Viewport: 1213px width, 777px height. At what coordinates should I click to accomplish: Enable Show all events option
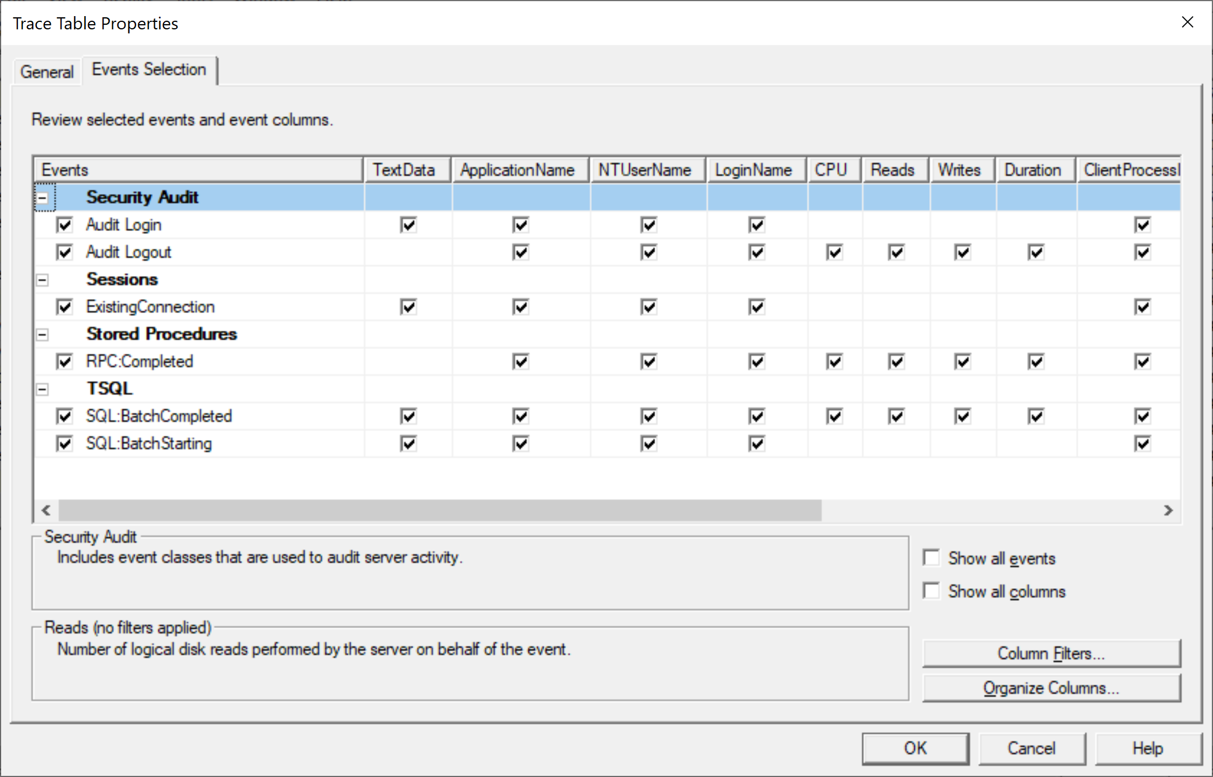pos(931,558)
